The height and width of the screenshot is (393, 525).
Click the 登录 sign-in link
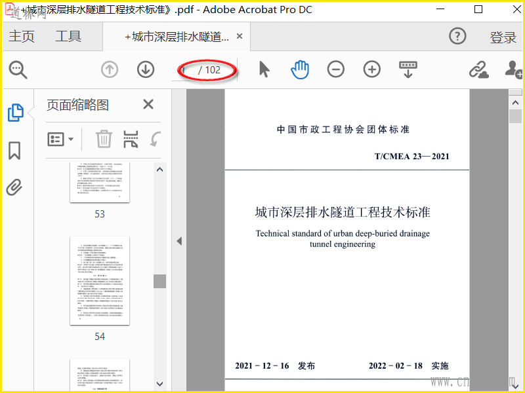pyautogui.click(x=503, y=37)
